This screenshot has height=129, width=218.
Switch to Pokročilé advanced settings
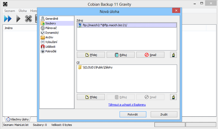[51, 51]
